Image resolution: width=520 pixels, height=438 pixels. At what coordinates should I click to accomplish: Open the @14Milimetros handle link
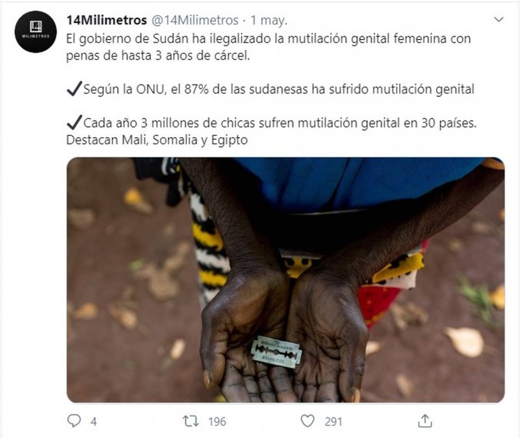pyautogui.click(x=195, y=20)
